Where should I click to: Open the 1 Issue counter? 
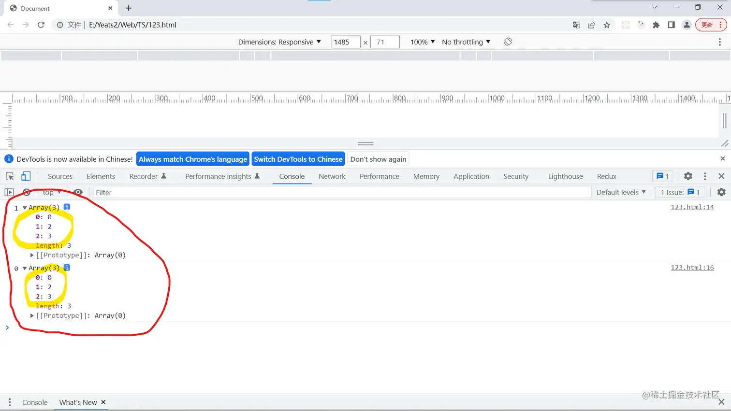pos(679,192)
